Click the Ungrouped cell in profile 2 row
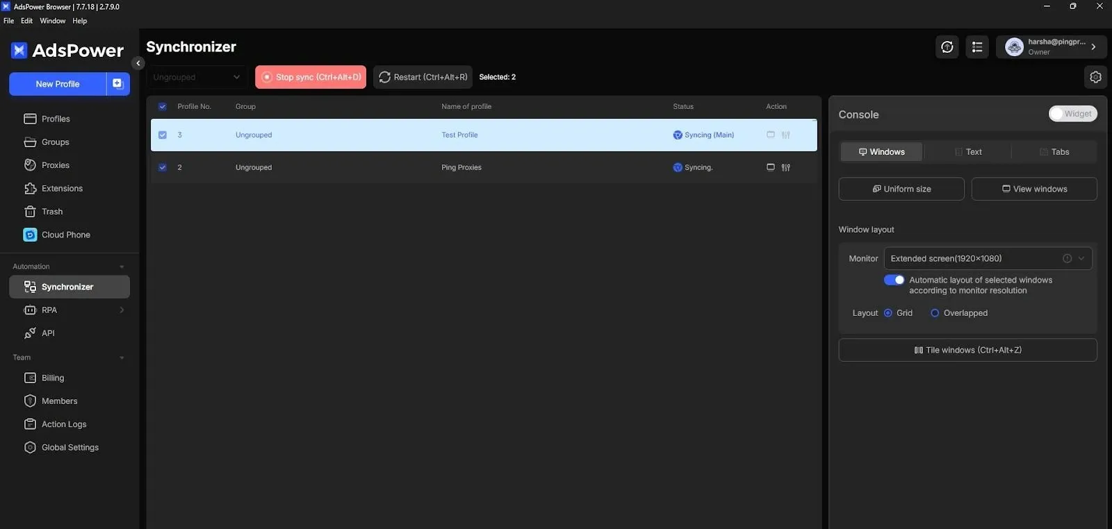This screenshot has width=1112, height=529. pyautogui.click(x=254, y=167)
